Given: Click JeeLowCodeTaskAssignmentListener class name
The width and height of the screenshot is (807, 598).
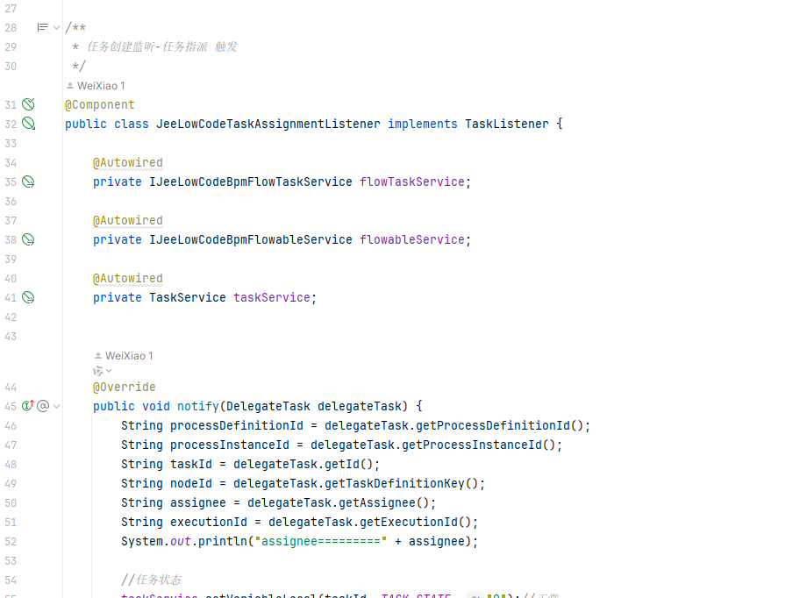Looking at the screenshot, I should (x=268, y=124).
